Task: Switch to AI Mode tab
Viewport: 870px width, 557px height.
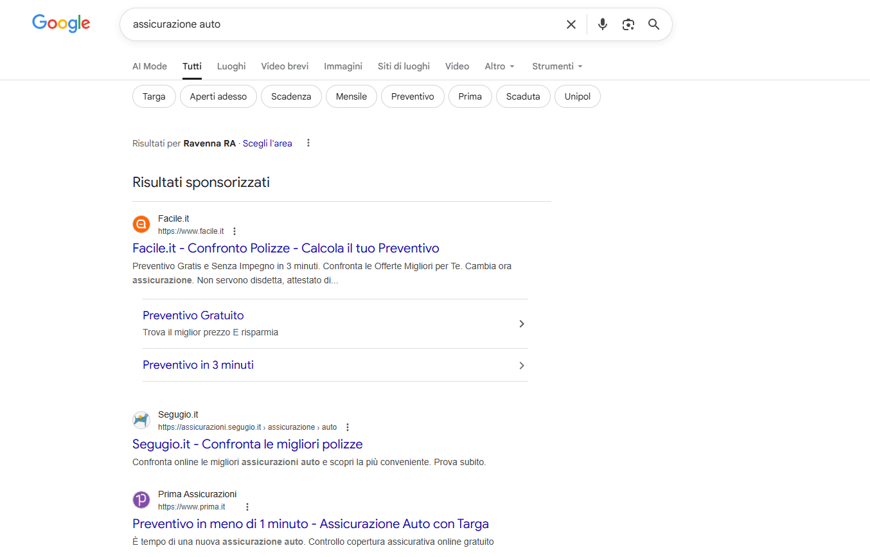Action: pos(150,66)
